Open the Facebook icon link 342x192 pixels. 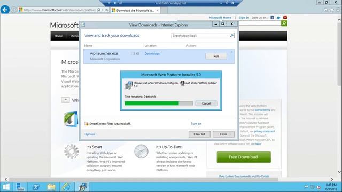(x=272, y=18)
